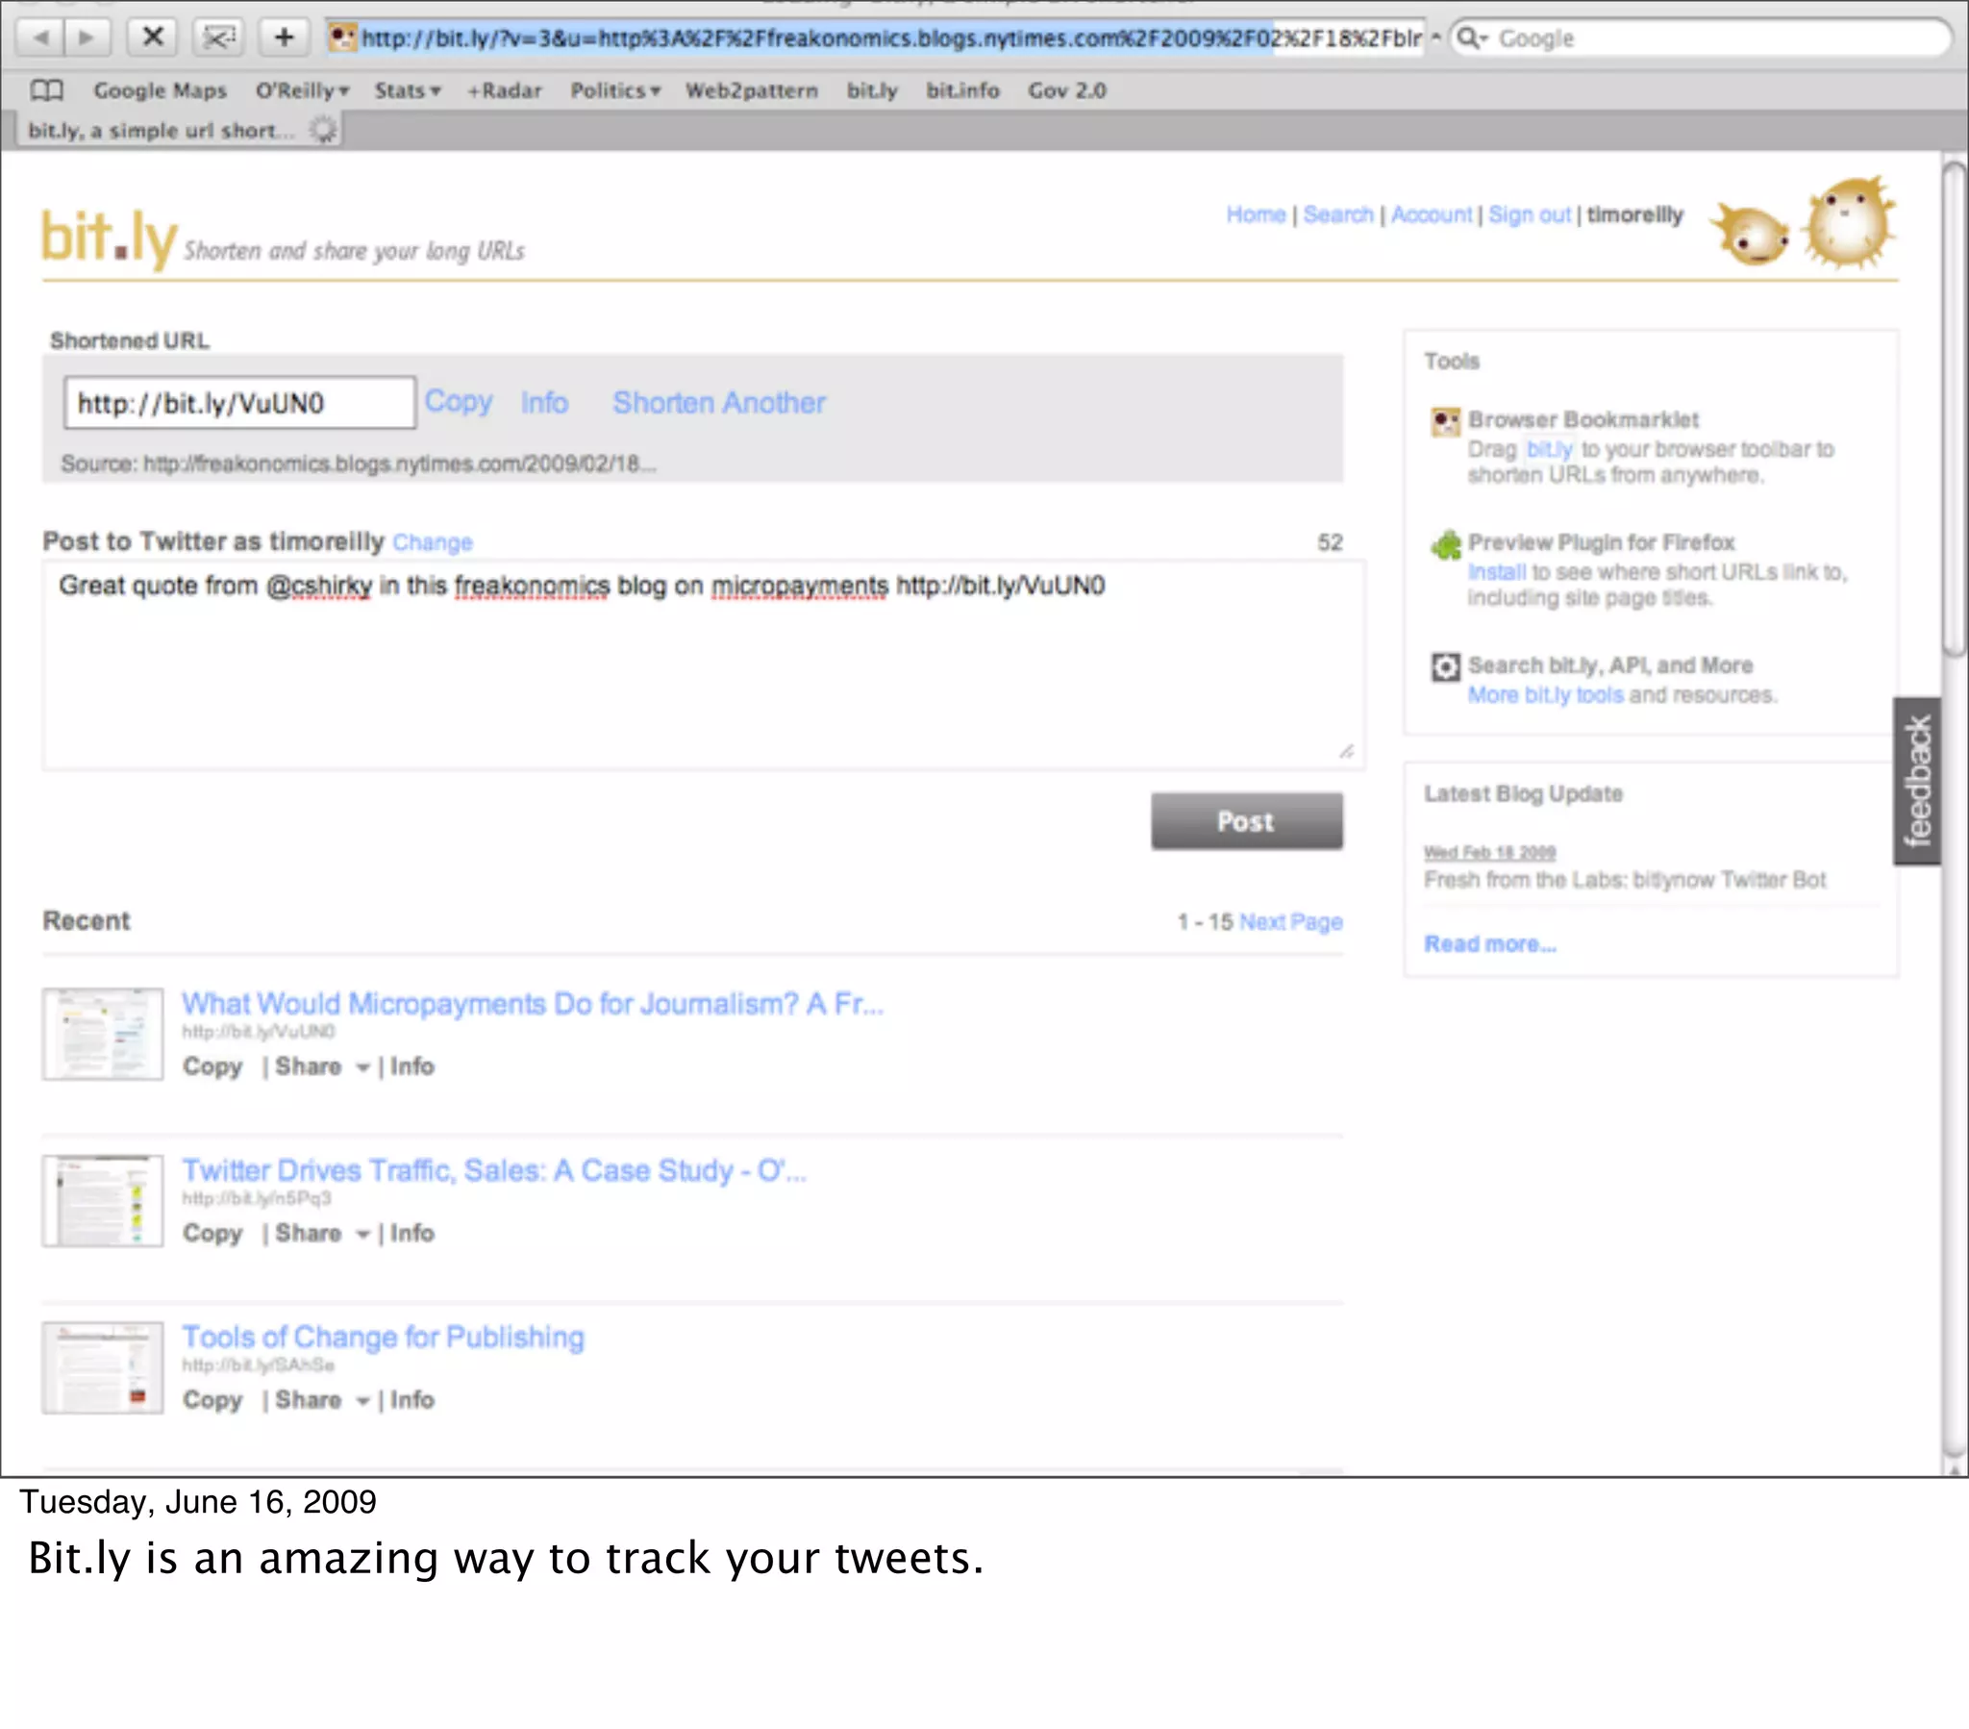Click the Post button
Viewport: 1969px width, 1729px height.
(x=1247, y=821)
